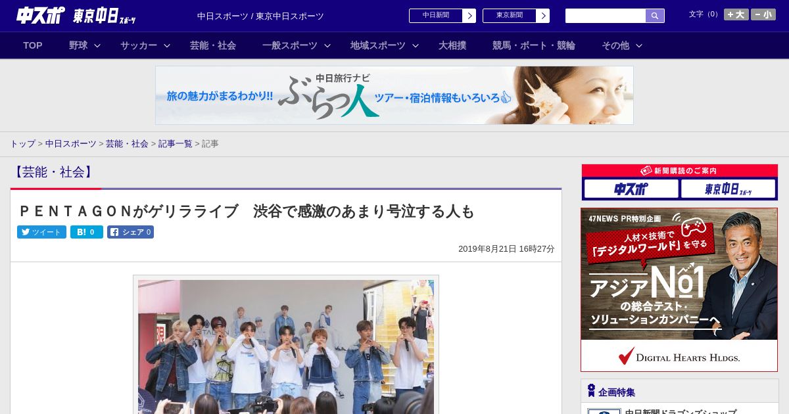Screen dimensions: 789x414
Task: Click PENTAGON article headline text
Action: coord(246,212)
